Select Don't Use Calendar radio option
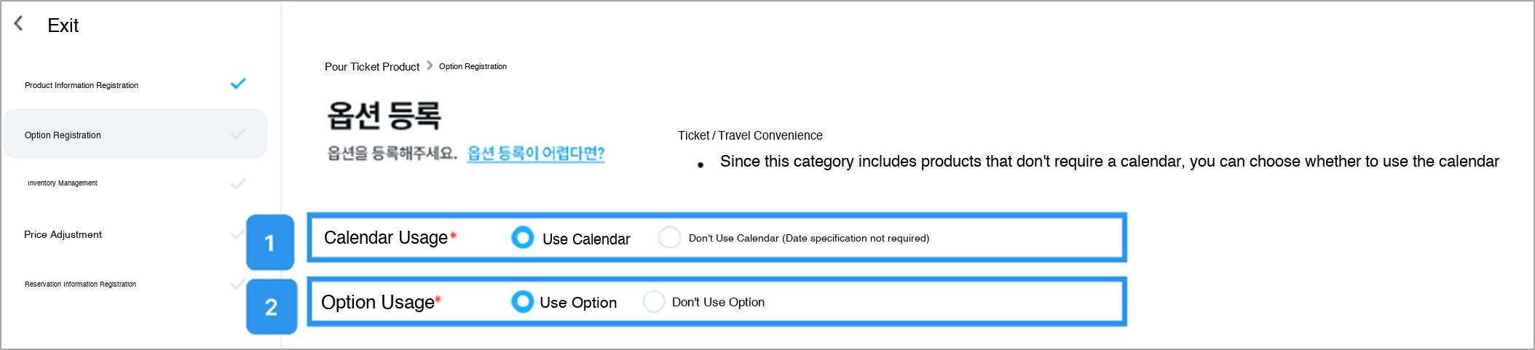This screenshot has width=1535, height=350. pyautogui.click(x=669, y=237)
